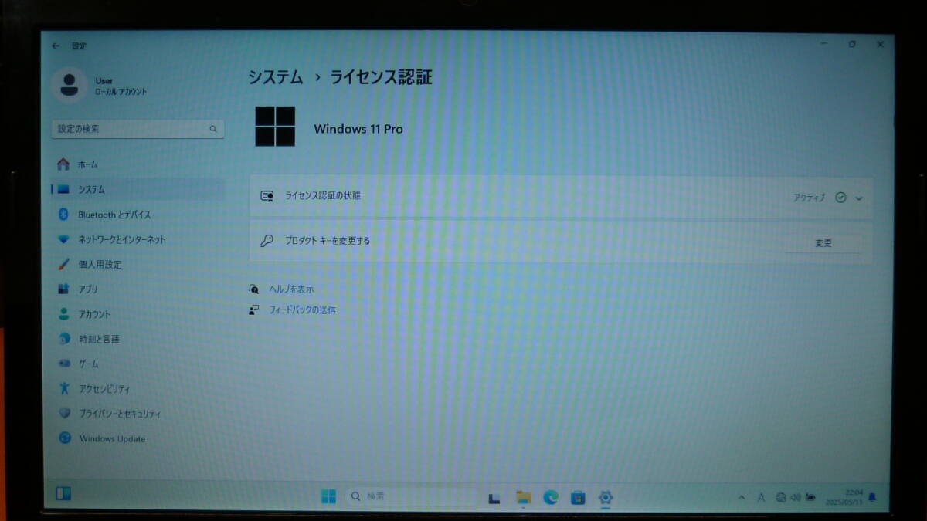Click the フィードバックの送信 person icon
This screenshot has width=927, height=521.
(254, 310)
